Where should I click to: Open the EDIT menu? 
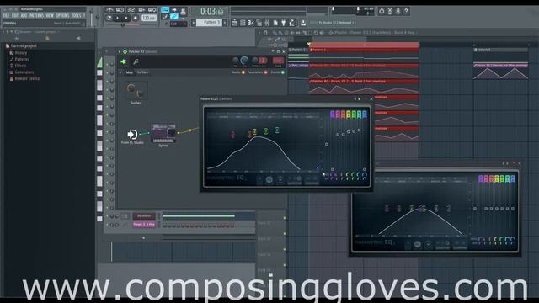pos(15,16)
